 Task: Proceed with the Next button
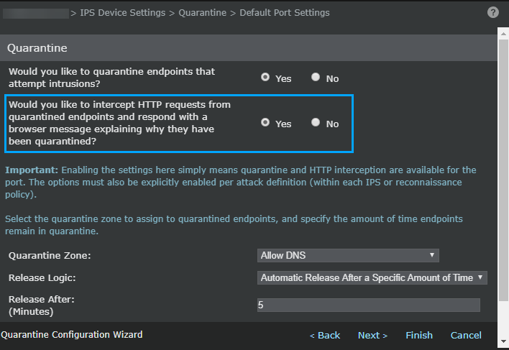click(x=372, y=335)
